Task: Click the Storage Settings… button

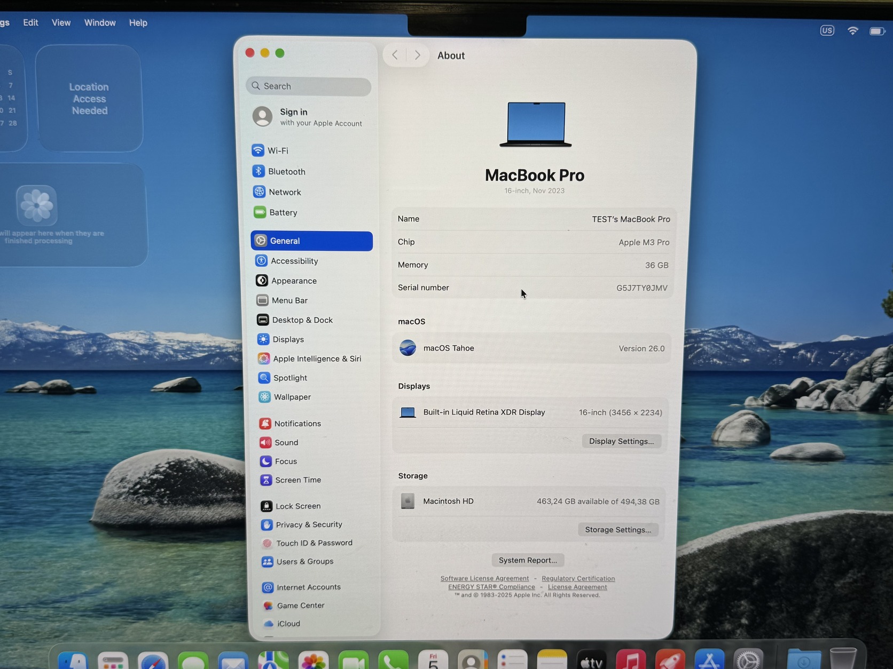Action: pyautogui.click(x=618, y=530)
